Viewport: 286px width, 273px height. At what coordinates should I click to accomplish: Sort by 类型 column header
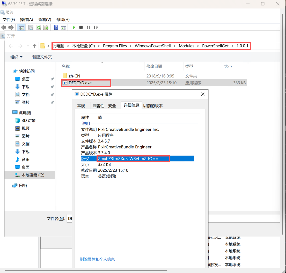[203, 66]
